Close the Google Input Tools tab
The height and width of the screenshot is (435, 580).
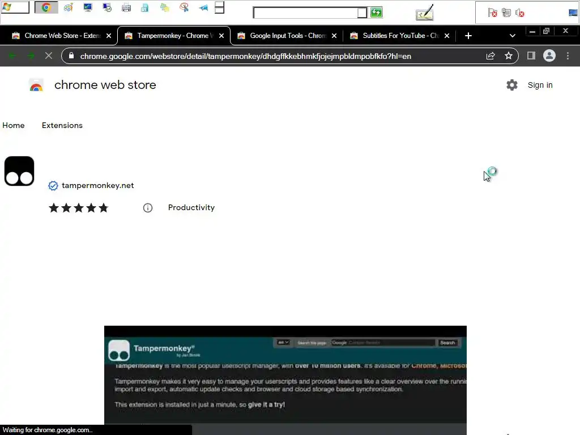point(334,36)
